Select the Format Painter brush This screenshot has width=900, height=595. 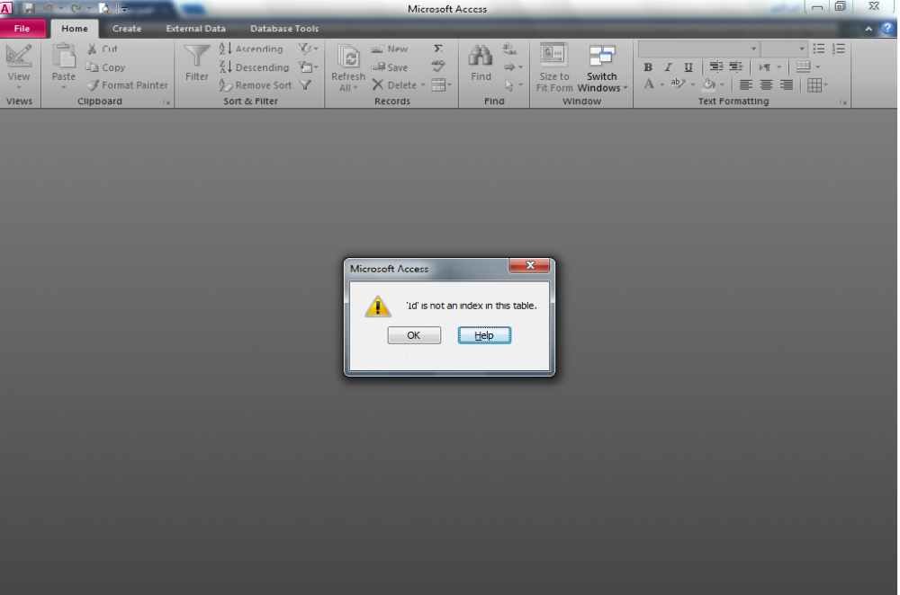click(93, 84)
